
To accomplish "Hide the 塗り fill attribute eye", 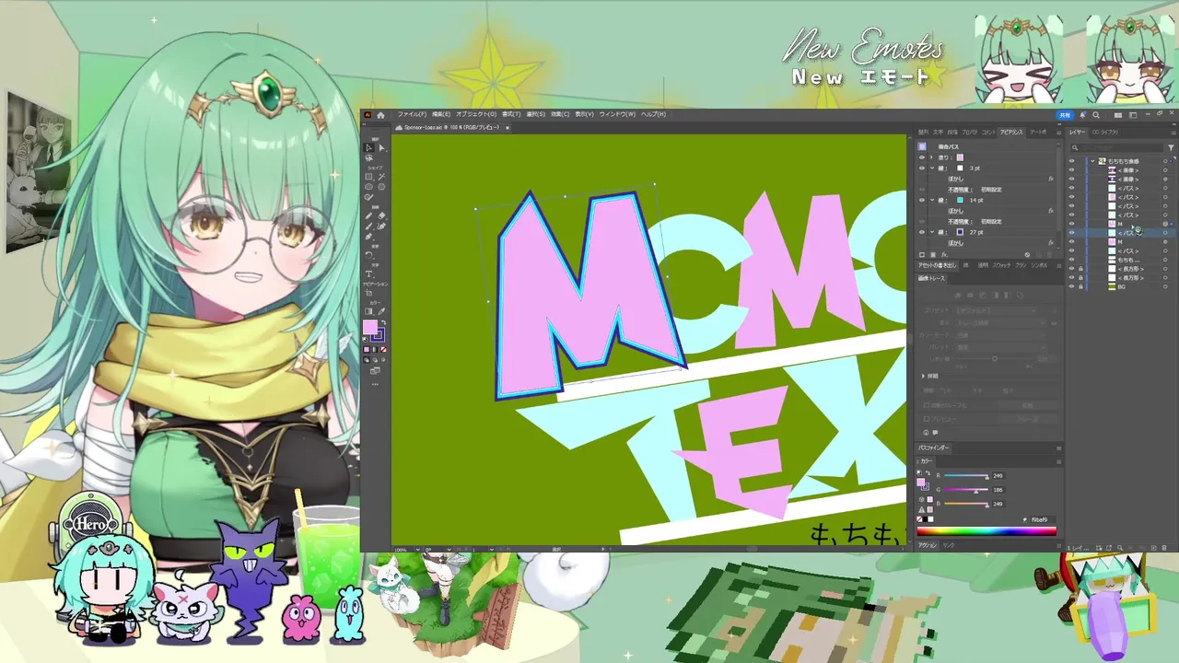I will pyautogui.click(x=922, y=157).
